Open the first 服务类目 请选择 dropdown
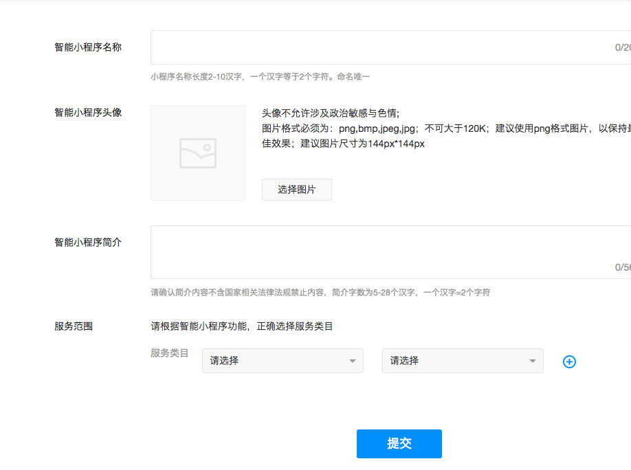Viewport: 631px width, 470px height. pos(282,361)
